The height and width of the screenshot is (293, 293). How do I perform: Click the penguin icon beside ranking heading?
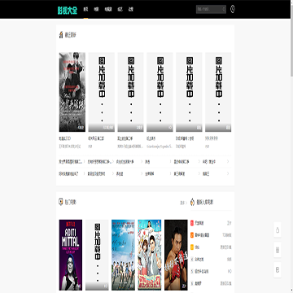(x=193, y=202)
